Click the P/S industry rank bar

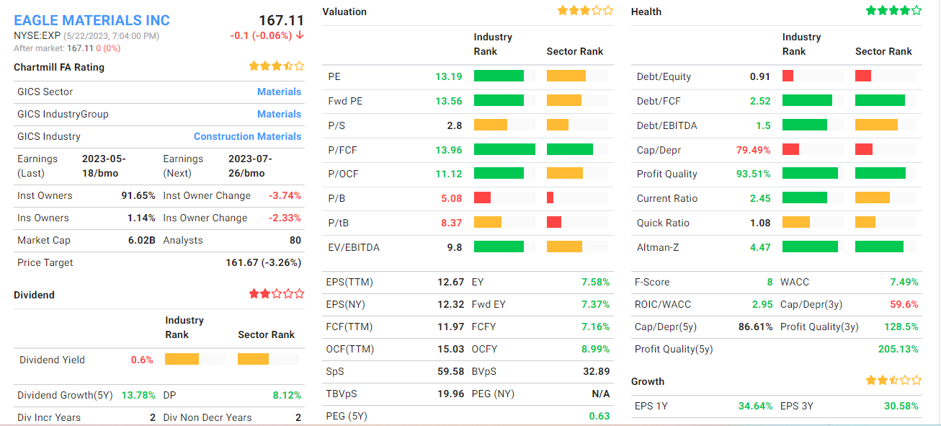[491, 125]
